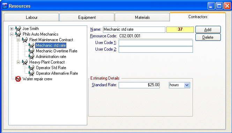Click the icon next to Fleet Maintenace Contract

tap(25, 40)
